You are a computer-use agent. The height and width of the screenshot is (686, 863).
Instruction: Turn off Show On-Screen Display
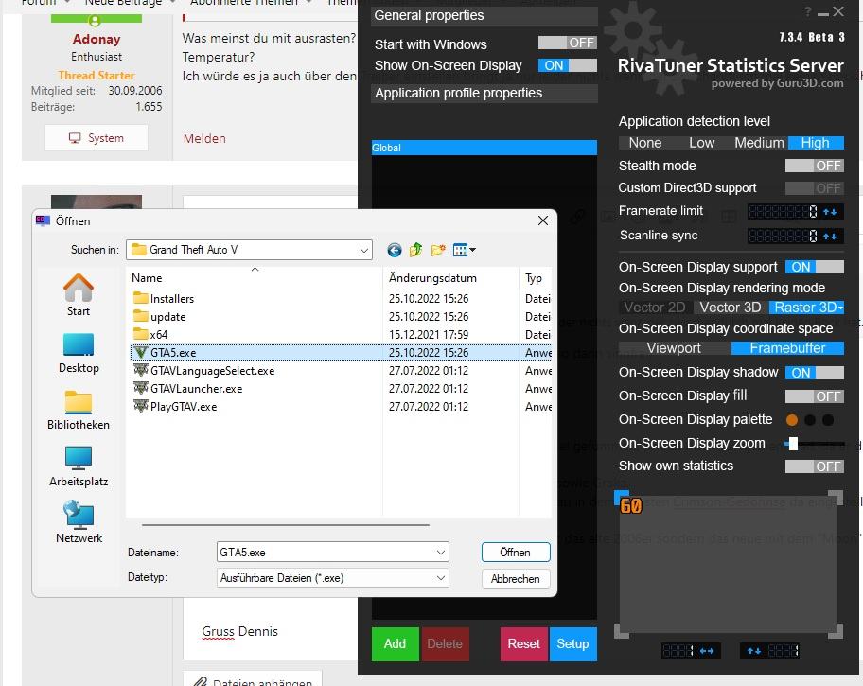pyautogui.click(x=568, y=65)
